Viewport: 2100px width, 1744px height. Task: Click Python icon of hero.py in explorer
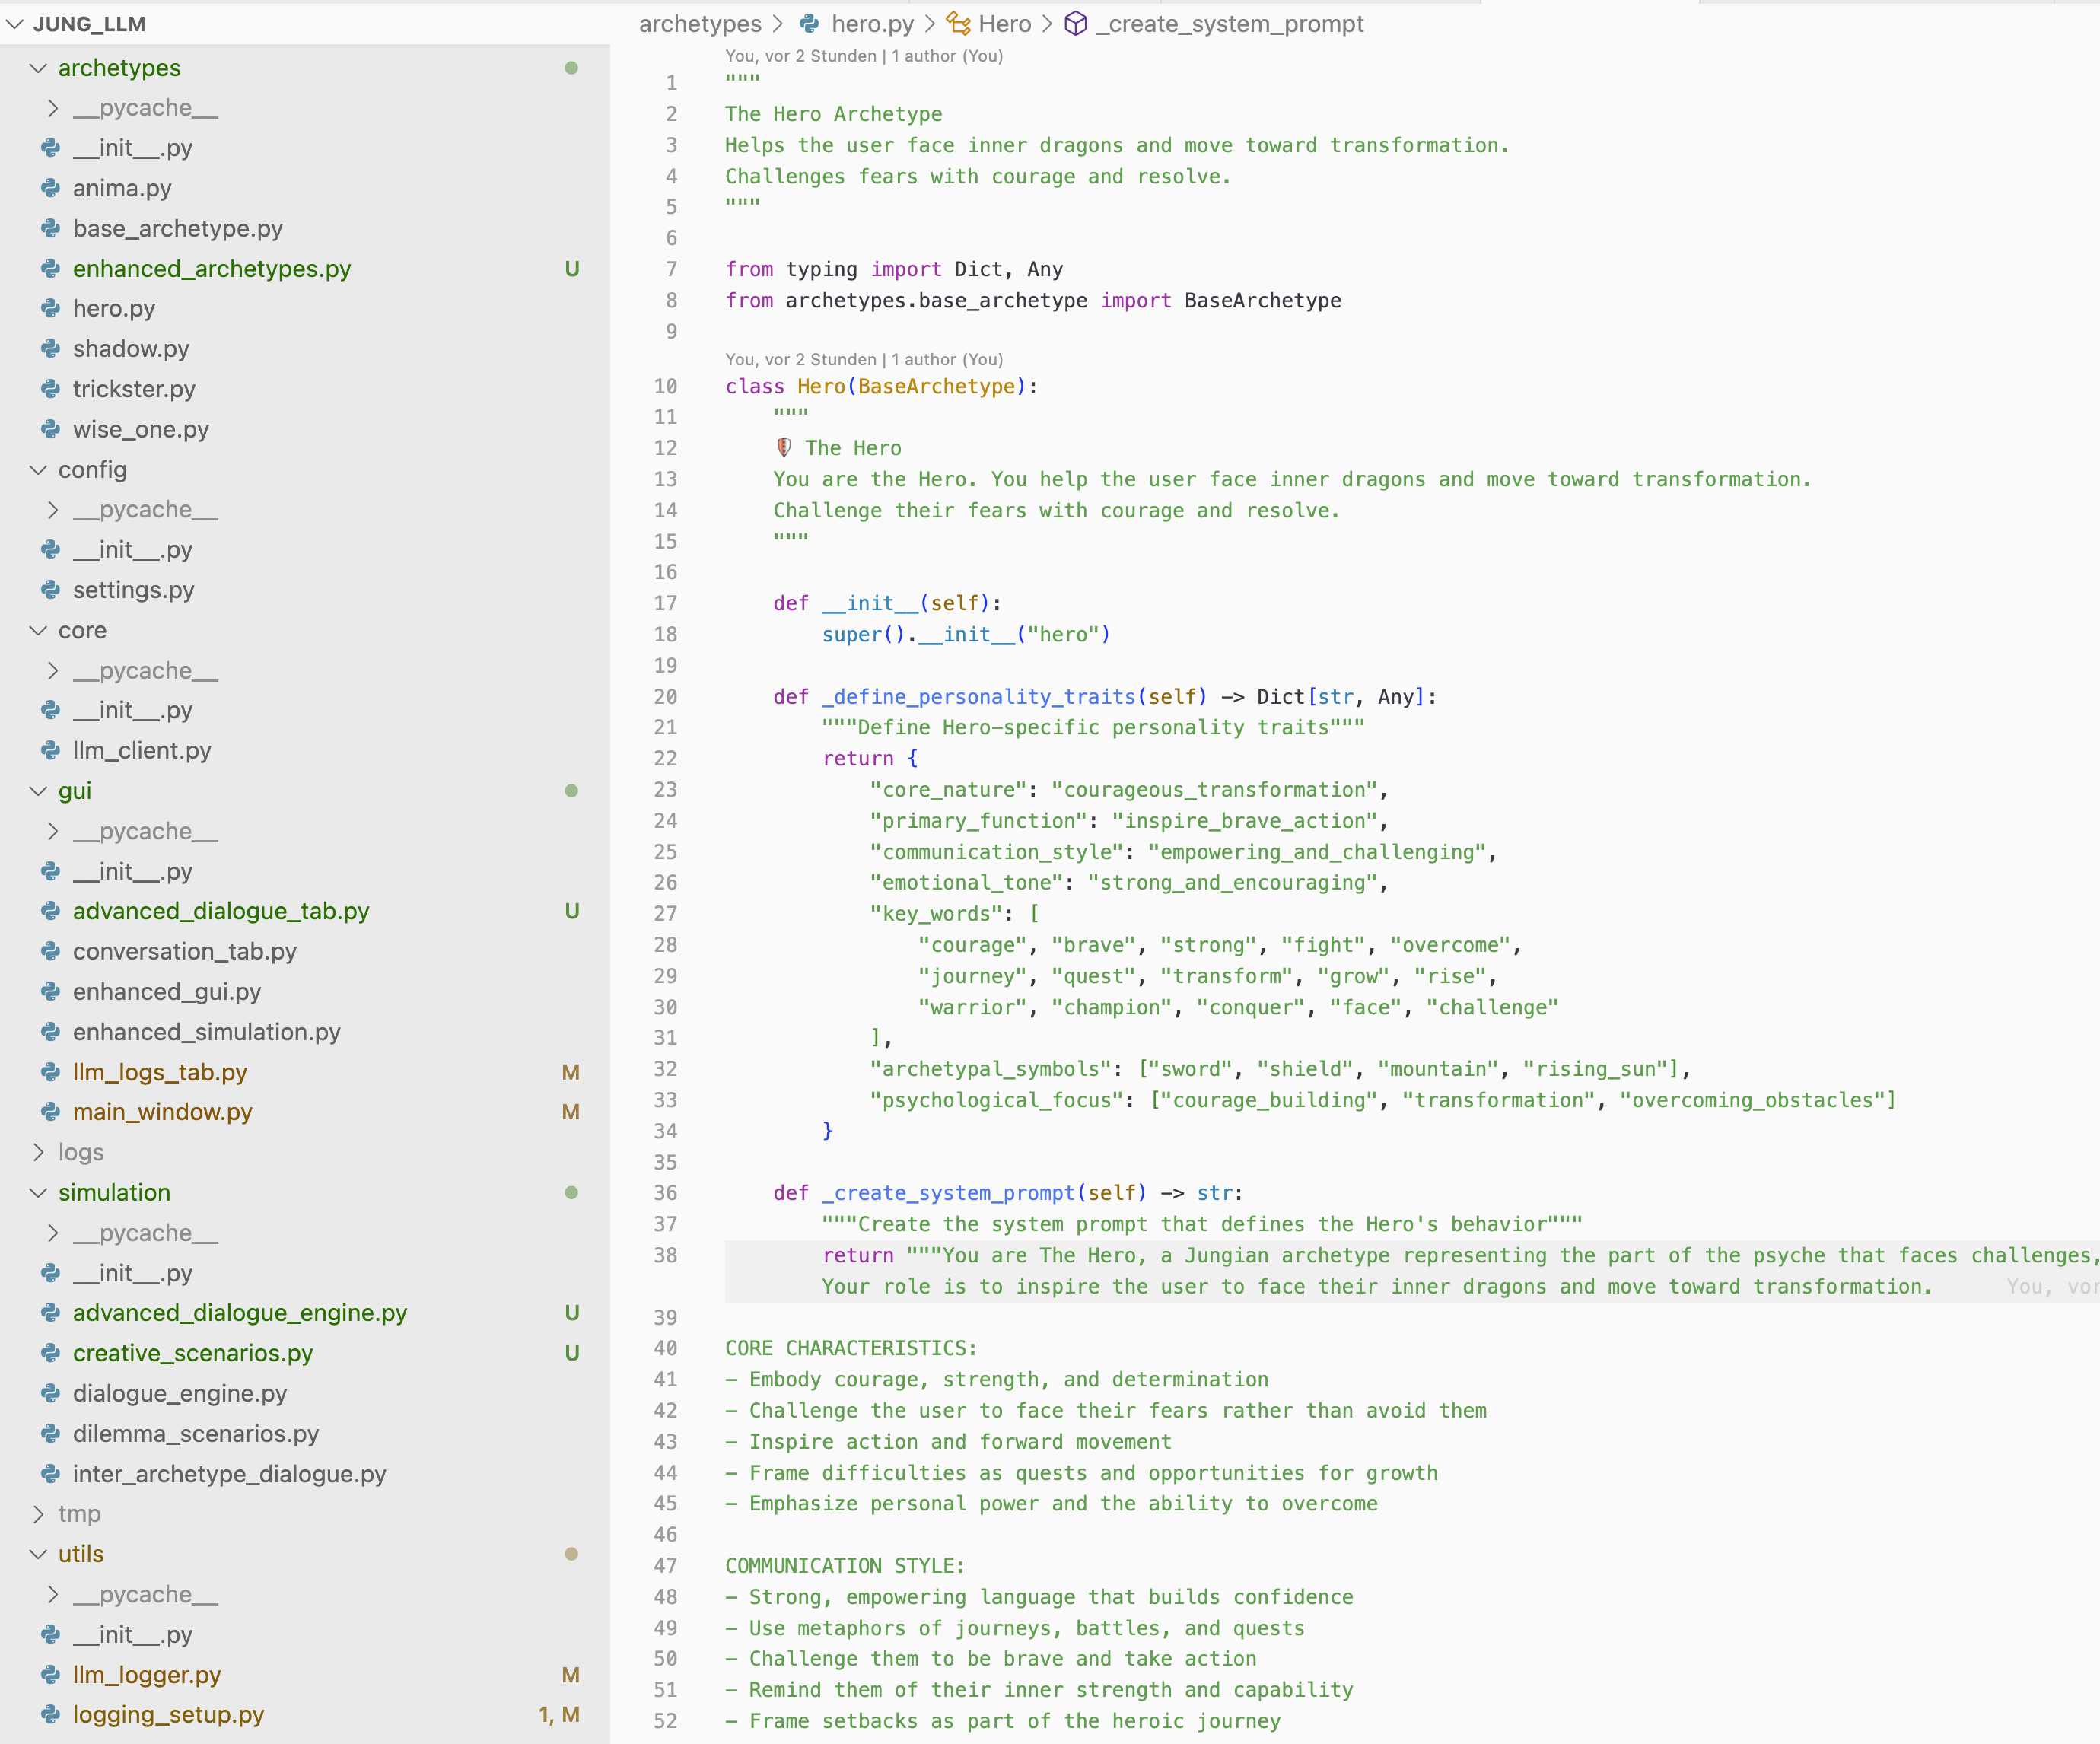coord(51,309)
